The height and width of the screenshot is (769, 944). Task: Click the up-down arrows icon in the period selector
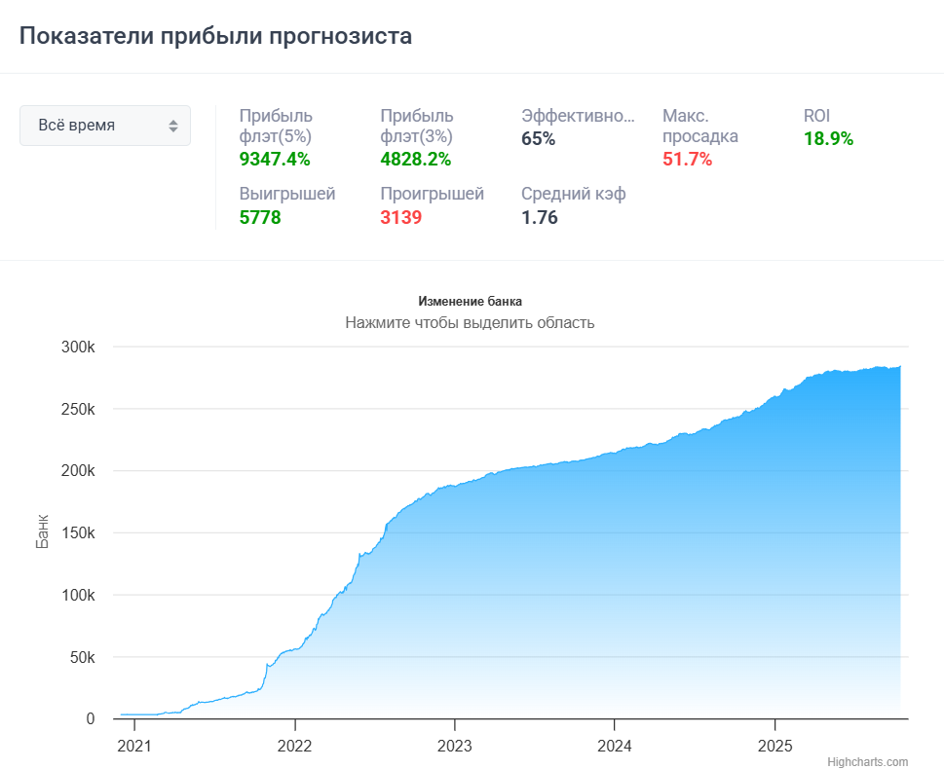click(173, 126)
